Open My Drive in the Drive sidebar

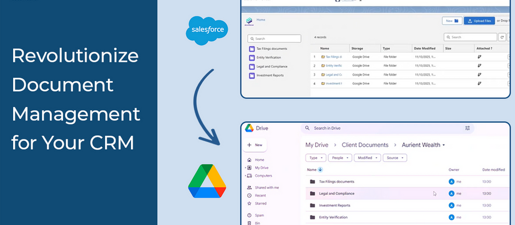coord(257,168)
